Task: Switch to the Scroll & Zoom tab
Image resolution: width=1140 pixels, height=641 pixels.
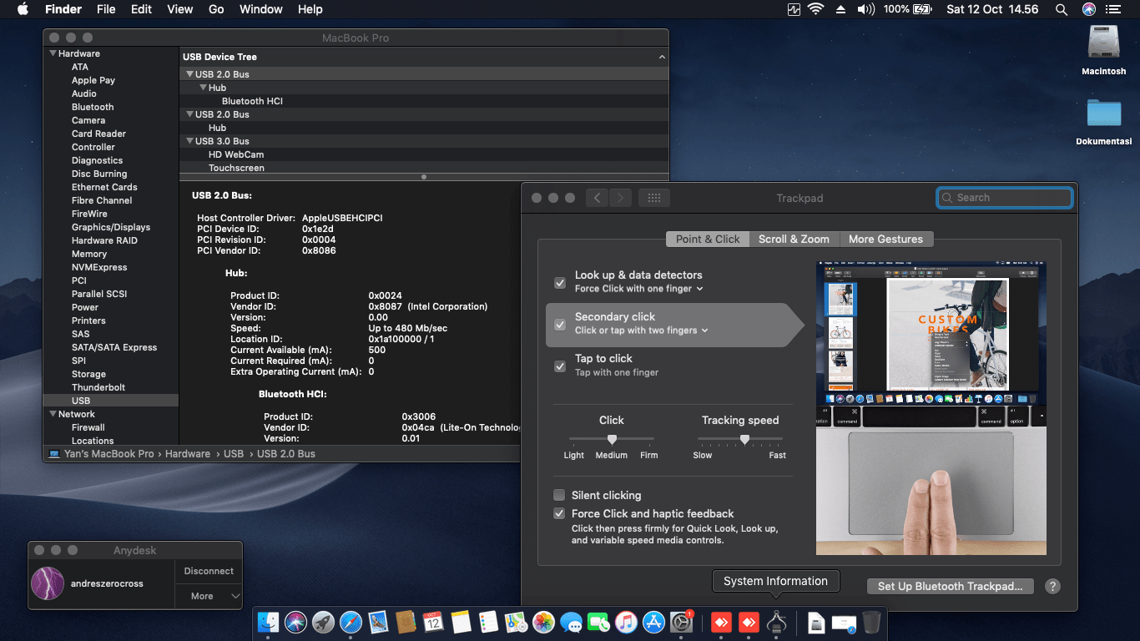Action: [794, 239]
